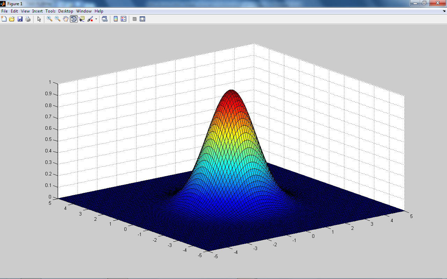Close the Figure 1 window
Viewport: 447px width, 279px height.
[x=437, y=3]
